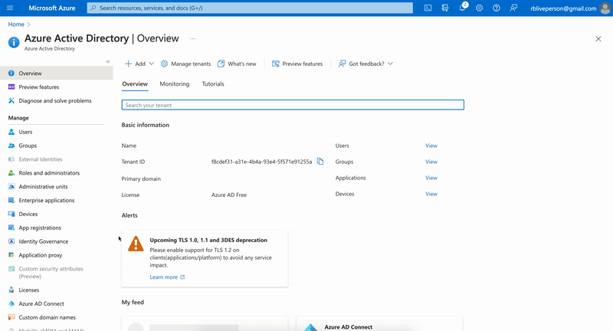The image size is (613, 331).
Task: Open portal Settings gear
Action: 480,8
